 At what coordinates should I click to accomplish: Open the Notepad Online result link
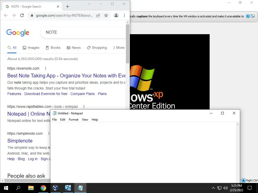(29, 114)
